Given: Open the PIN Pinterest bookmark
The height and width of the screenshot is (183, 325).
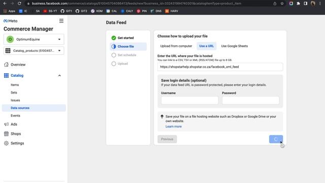Looking at the screenshot, I should pos(142,11).
